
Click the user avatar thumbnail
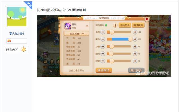pos(17,16)
